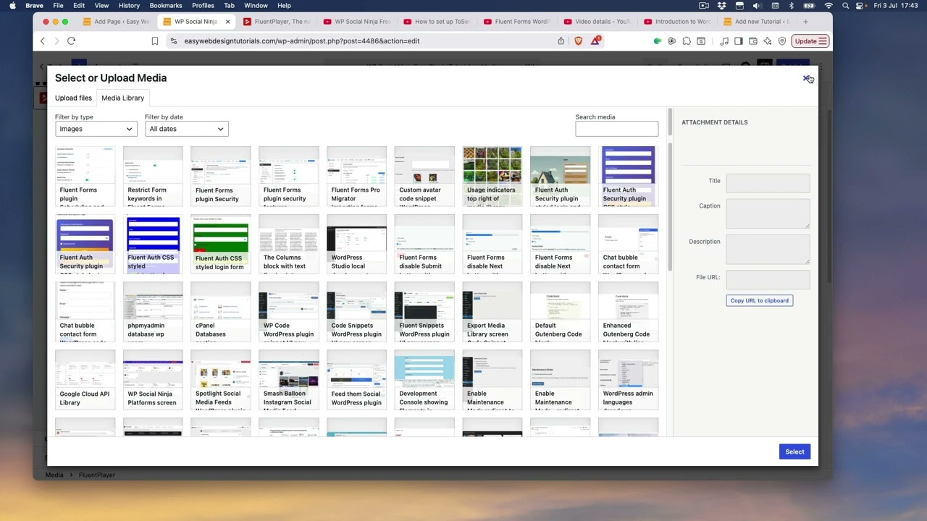
Task: Go back with the browser back arrow
Action: pyautogui.click(x=43, y=41)
